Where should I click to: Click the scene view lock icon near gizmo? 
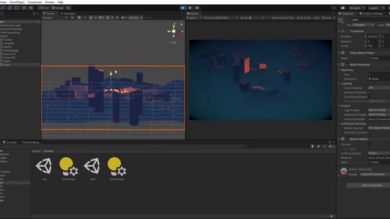pos(182,24)
